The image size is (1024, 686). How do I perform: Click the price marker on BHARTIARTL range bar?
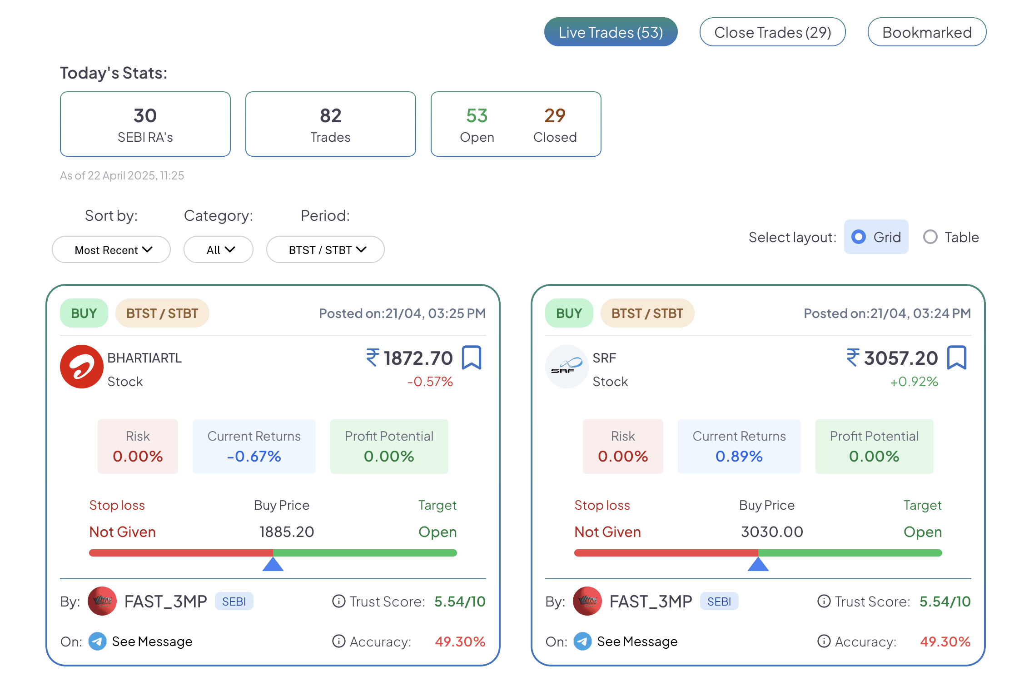(x=273, y=564)
